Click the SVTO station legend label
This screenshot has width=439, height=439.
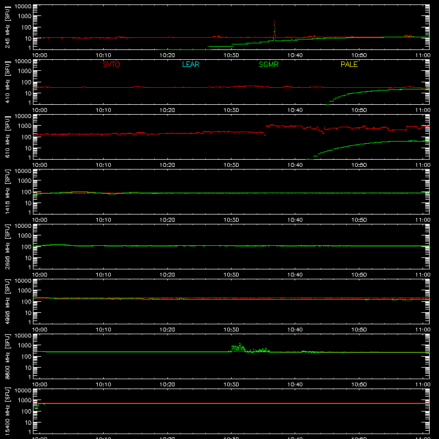coord(111,64)
